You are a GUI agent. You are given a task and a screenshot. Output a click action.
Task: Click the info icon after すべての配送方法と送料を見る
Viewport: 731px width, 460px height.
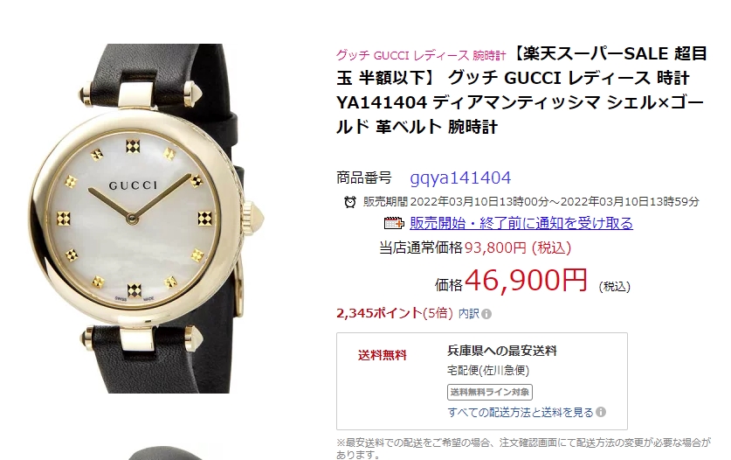601,412
